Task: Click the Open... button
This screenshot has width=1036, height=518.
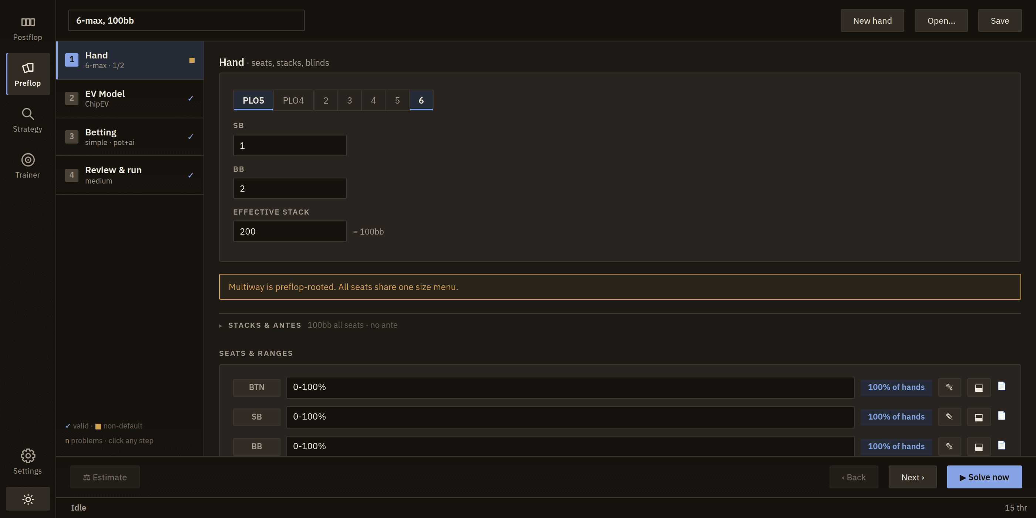Action: (941, 20)
